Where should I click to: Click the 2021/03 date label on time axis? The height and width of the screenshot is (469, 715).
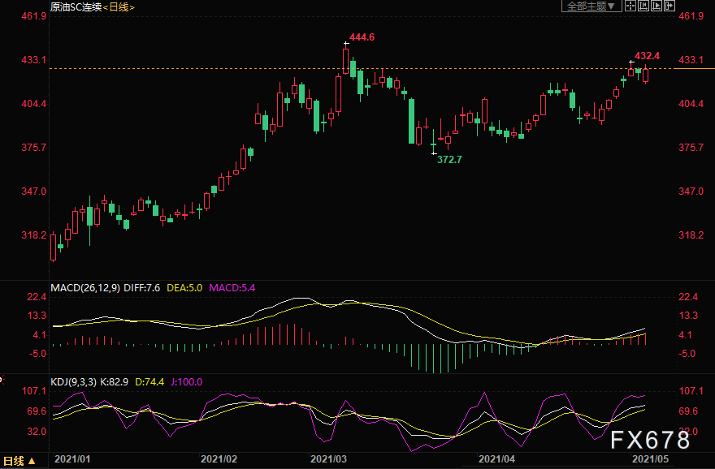[328, 459]
